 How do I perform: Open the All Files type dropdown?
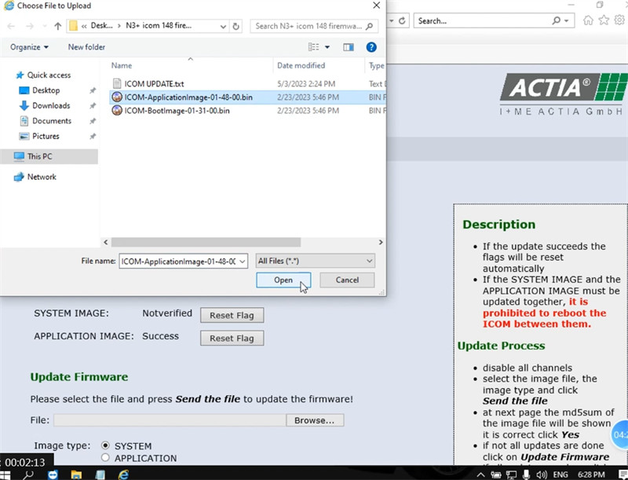(316, 261)
